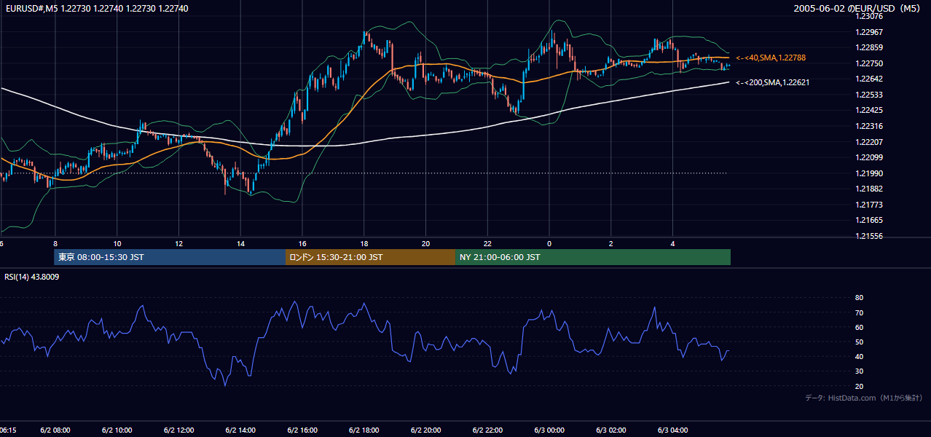Click price axis value 1.22425

tap(868, 110)
